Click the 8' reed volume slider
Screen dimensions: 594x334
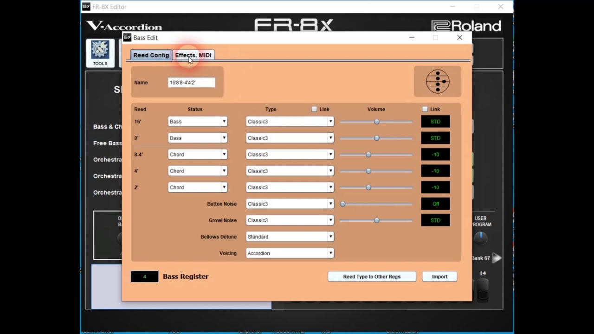376,138
